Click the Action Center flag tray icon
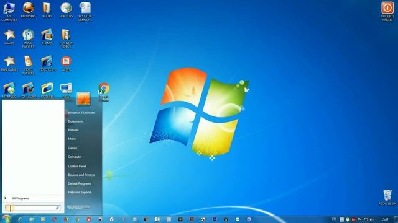 (359, 219)
